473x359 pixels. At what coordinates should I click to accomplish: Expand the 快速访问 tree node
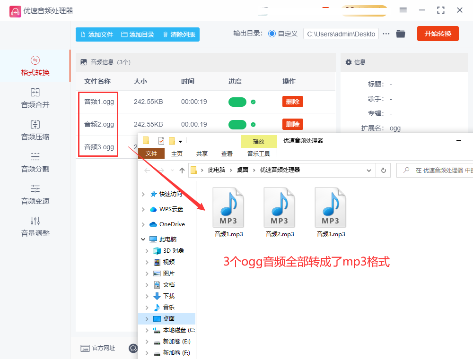pyautogui.click(x=143, y=194)
